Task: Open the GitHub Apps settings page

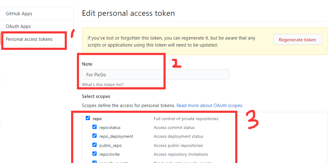Action: coord(19,14)
